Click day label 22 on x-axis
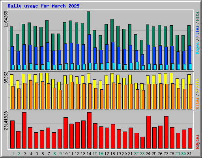The height and width of the screenshot is (158, 202). tap(136, 154)
